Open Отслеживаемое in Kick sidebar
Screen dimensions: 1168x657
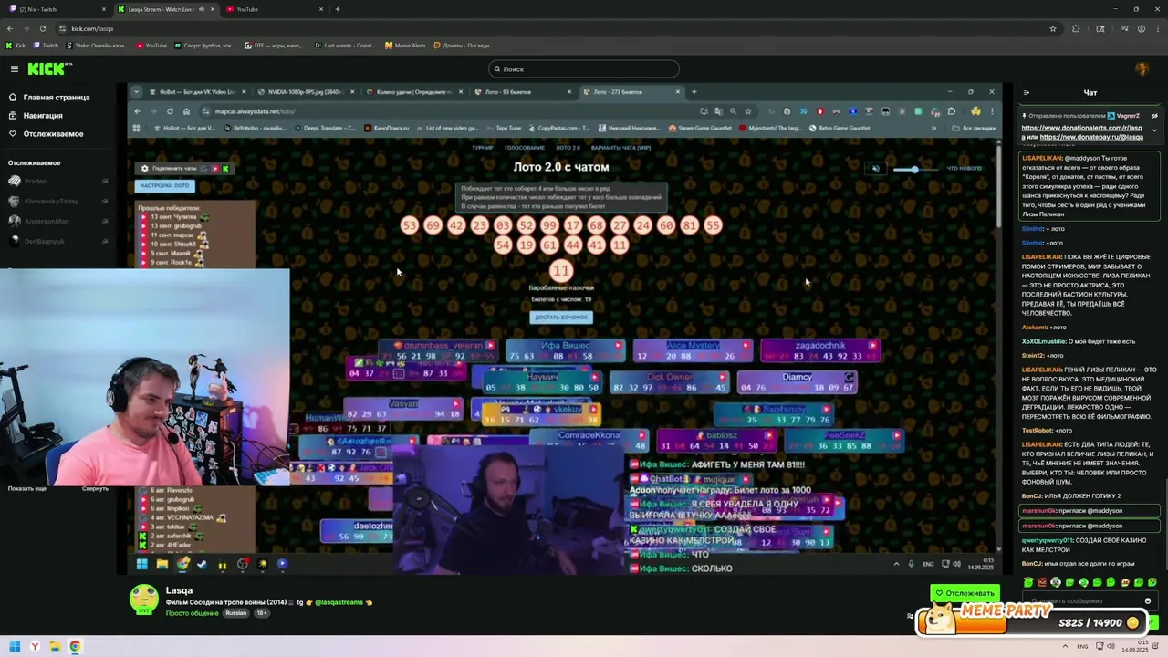46,133
